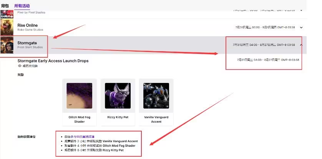This screenshot has width=322, height=159.
Task: Click the 奖励 section label
Action: 20,75
